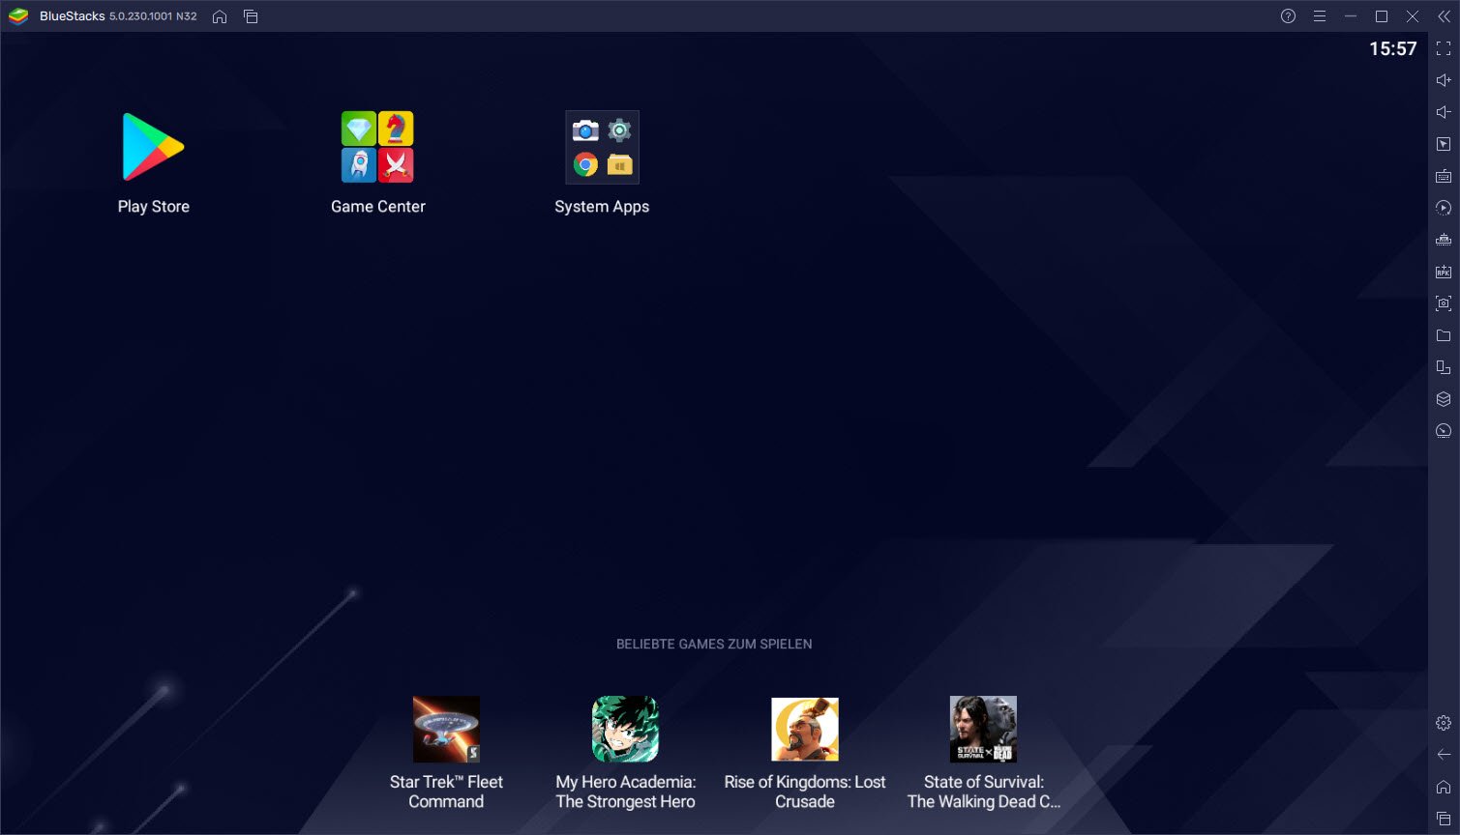Open BlueStacks settings gear in the sidebar

[x=1444, y=723]
